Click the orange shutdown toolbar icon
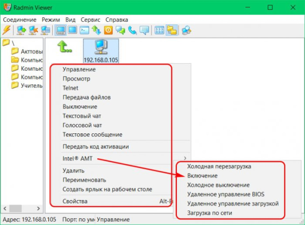The image size is (305, 225). [x=108, y=31]
